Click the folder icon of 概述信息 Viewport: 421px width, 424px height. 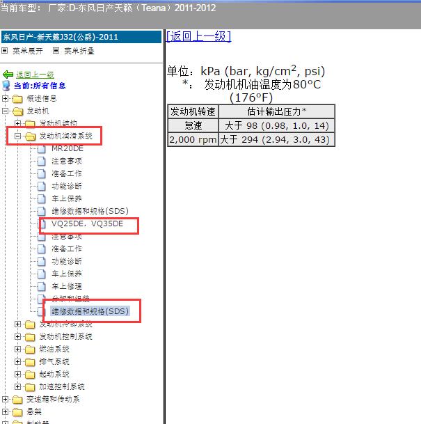click(17, 99)
